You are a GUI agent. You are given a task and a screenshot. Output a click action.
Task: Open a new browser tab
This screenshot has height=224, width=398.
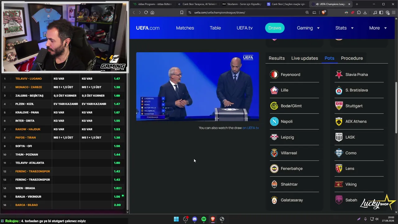pos(357,4)
